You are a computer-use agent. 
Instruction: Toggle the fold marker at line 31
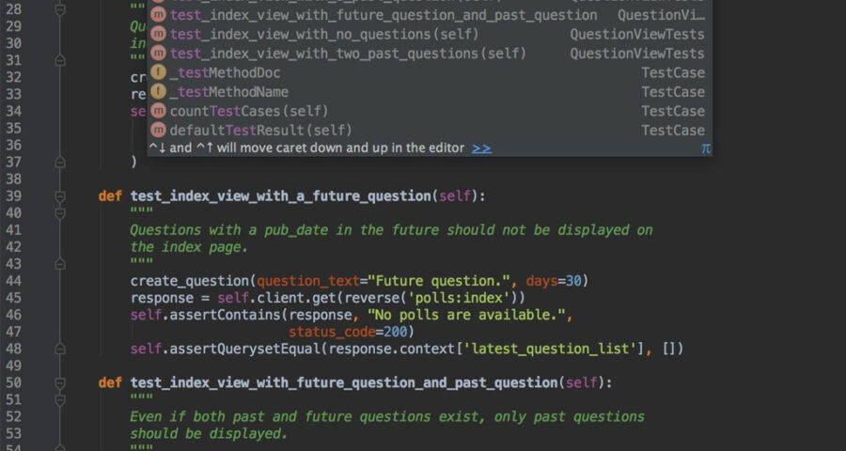(60, 60)
